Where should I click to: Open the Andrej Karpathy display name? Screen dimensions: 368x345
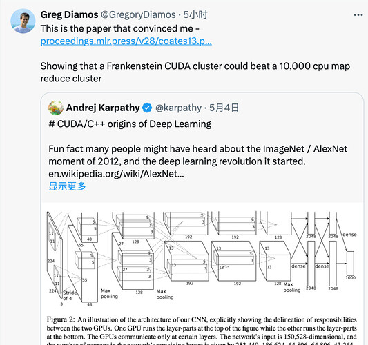[x=103, y=108]
